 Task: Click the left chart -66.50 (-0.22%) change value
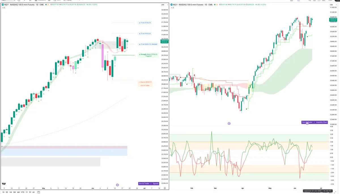pyautogui.click(x=91, y=5)
